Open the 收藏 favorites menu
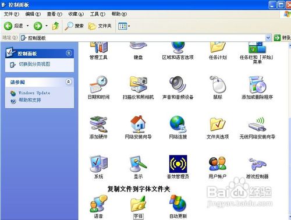 point(76,14)
